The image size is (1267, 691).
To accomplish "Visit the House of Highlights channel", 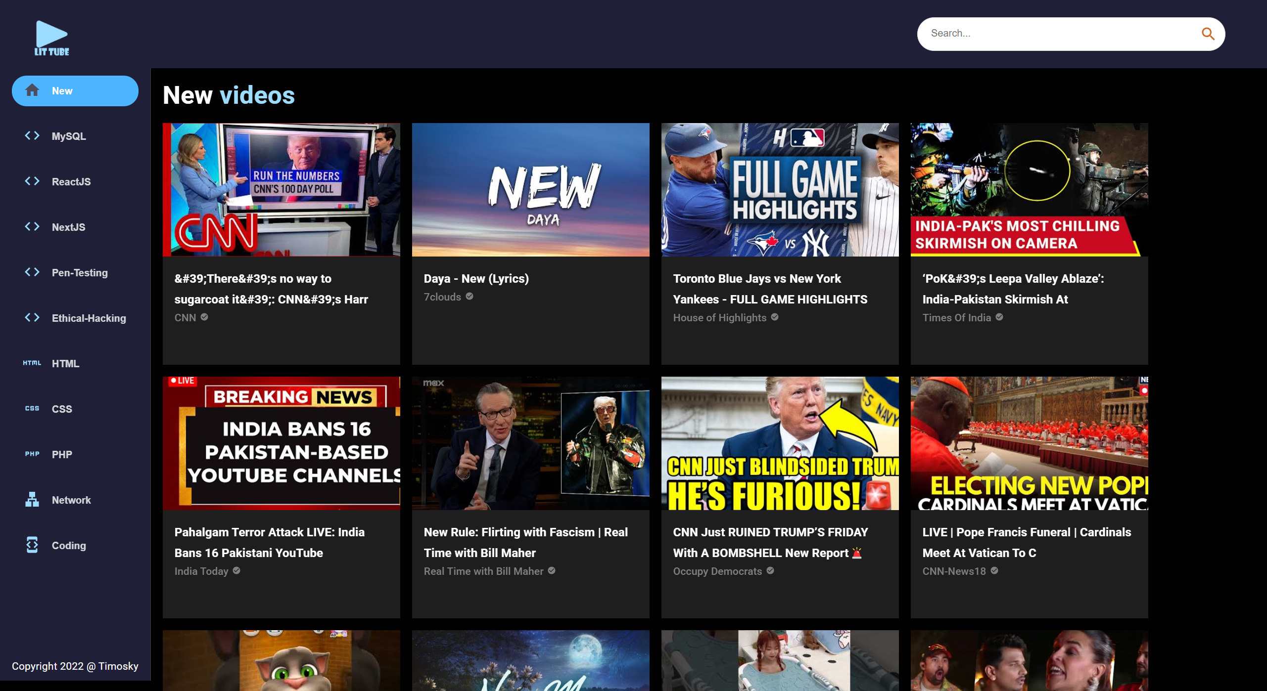I will tap(720, 317).
